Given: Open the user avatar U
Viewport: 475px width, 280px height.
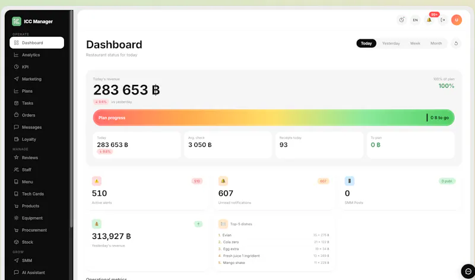Looking at the screenshot, I should 457,20.
